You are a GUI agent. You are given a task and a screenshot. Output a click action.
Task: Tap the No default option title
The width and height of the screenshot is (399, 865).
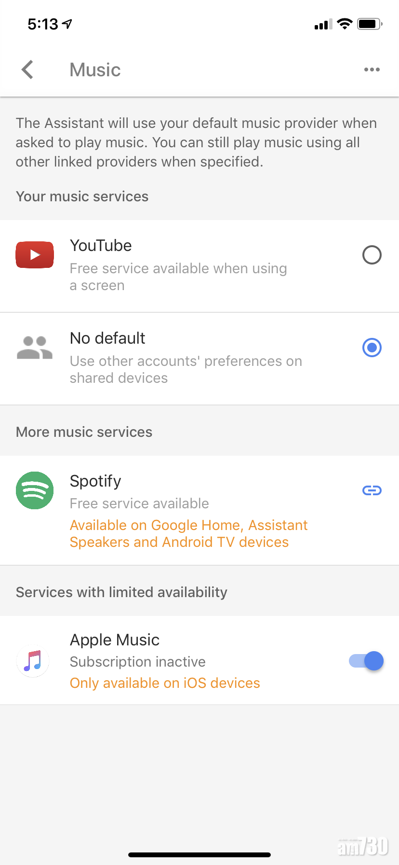(x=107, y=338)
